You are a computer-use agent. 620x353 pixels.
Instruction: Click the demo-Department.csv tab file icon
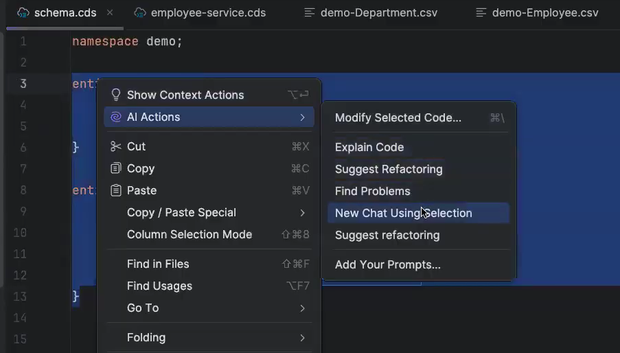pos(309,12)
